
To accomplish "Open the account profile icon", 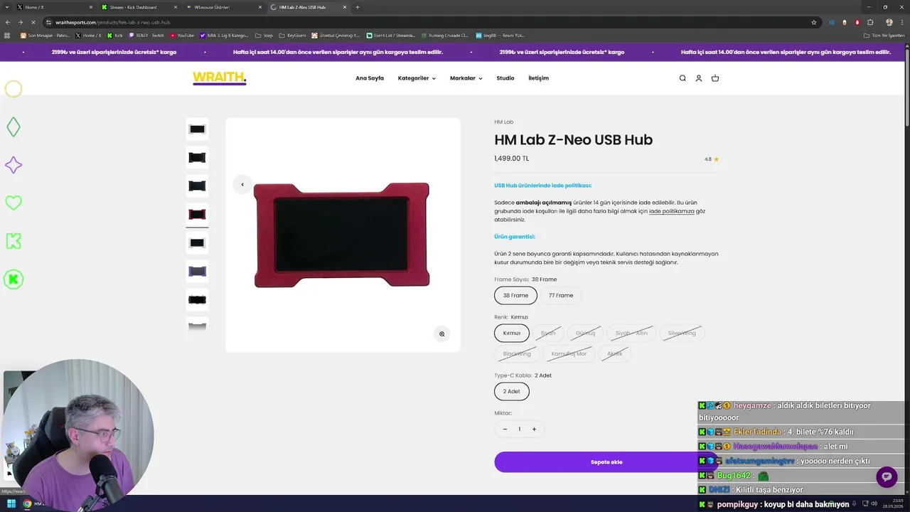I will 699,78.
